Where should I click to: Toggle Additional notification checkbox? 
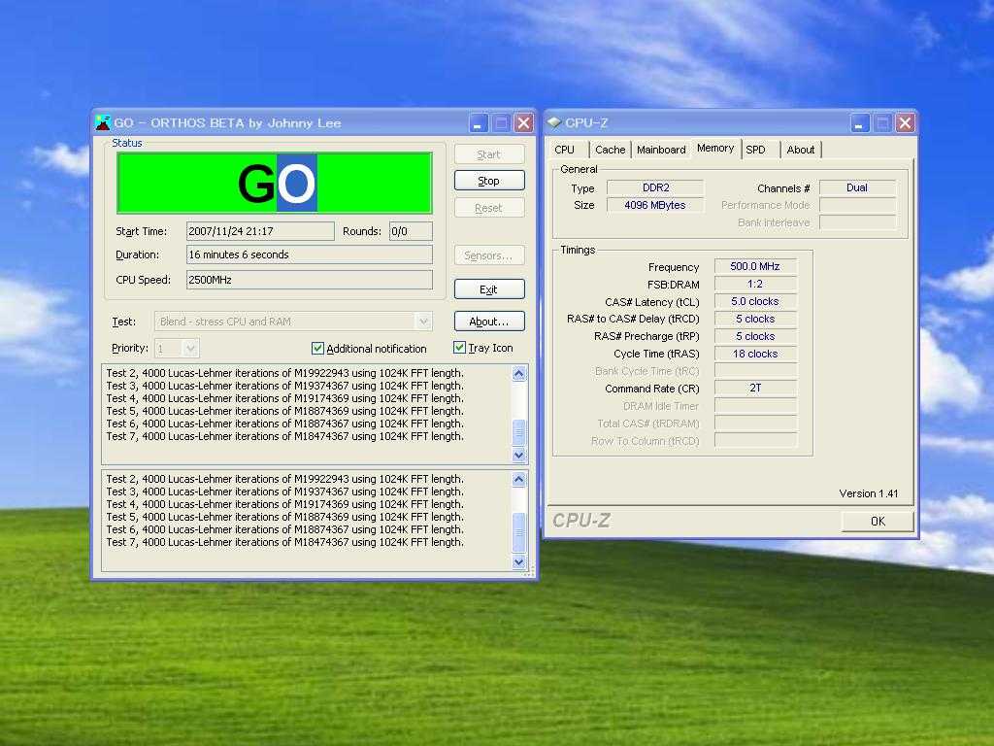click(317, 349)
